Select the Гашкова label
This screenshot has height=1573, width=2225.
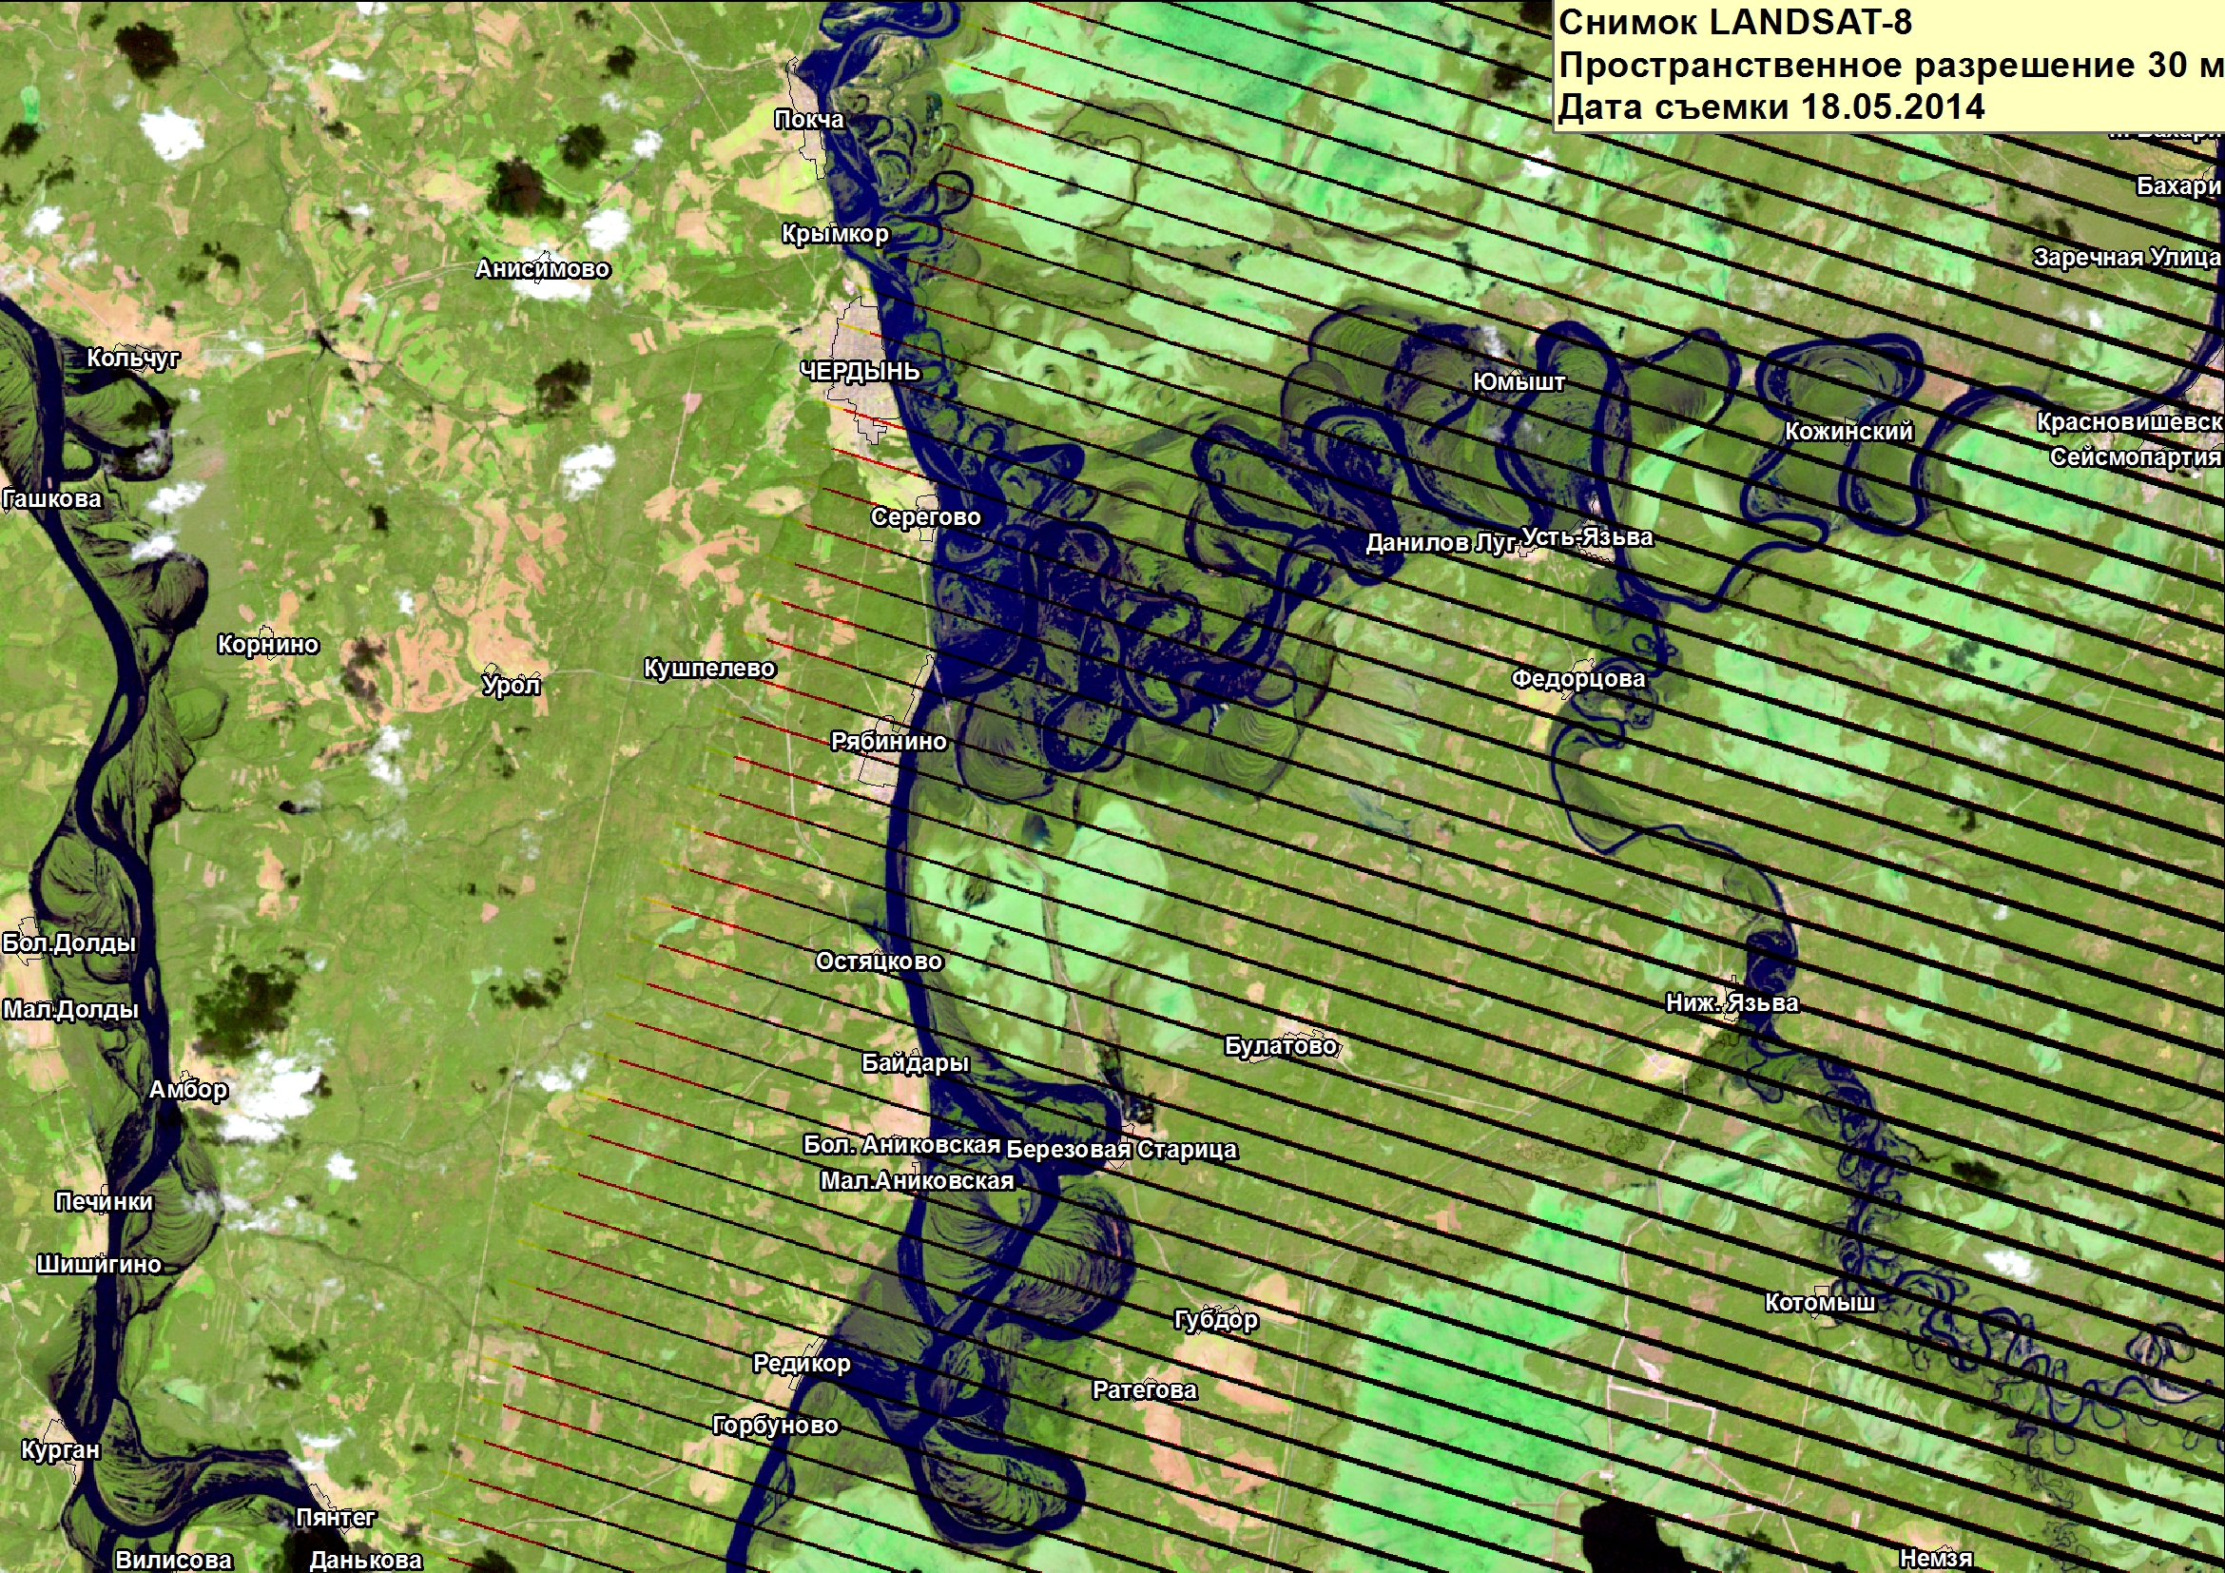[x=51, y=499]
